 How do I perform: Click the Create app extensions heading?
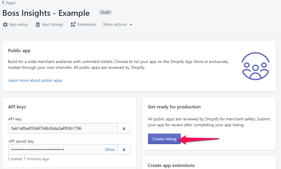(171, 165)
